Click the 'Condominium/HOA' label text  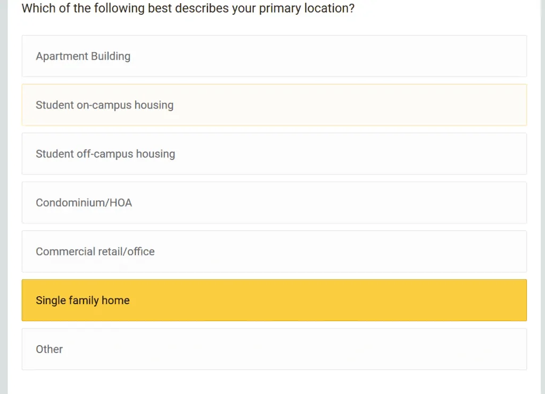pos(84,203)
